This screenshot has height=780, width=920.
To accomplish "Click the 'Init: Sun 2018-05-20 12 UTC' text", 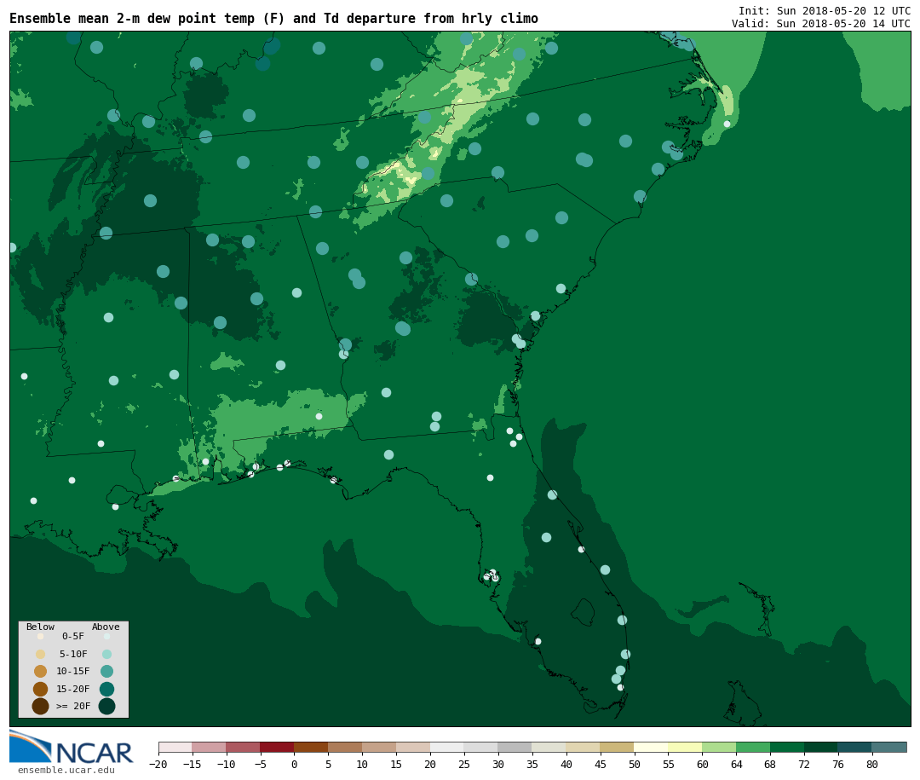I will coord(825,10).
